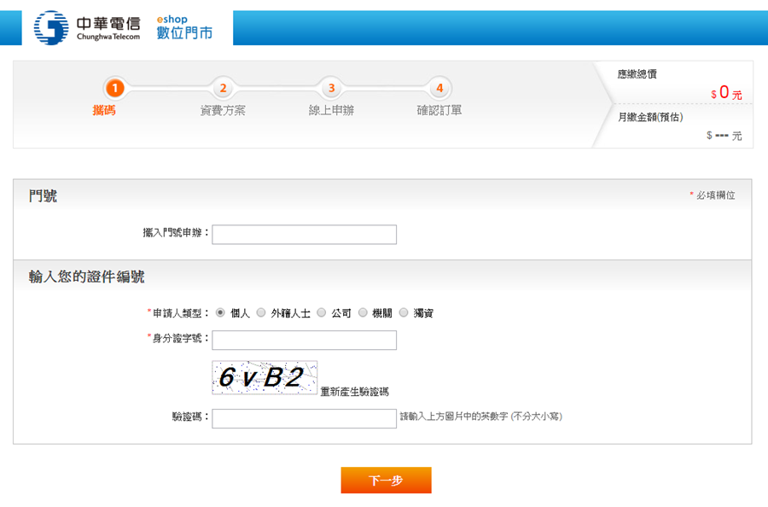Click the captcha image 6vB2
The height and width of the screenshot is (507, 768).
[x=265, y=377]
